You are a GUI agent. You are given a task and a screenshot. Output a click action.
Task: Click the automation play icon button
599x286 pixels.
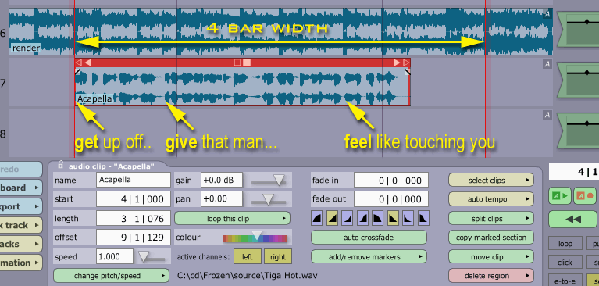point(560,196)
